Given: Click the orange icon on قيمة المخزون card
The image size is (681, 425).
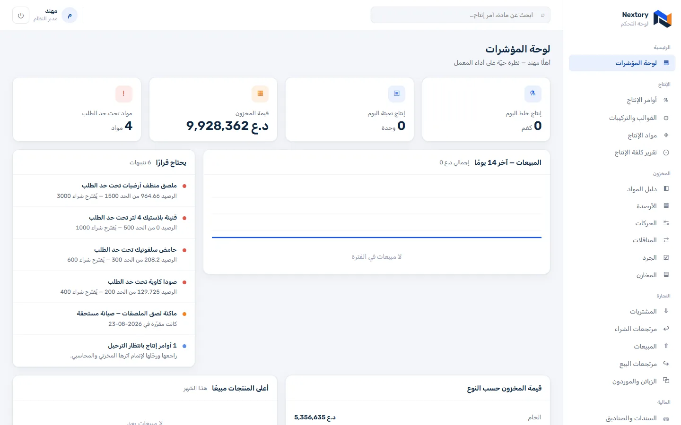Looking at the screenshot, I should point(260,93).
